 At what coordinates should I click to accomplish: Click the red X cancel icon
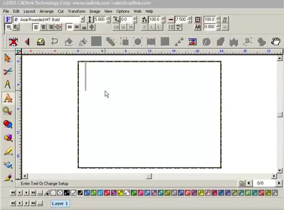point(13,42)
